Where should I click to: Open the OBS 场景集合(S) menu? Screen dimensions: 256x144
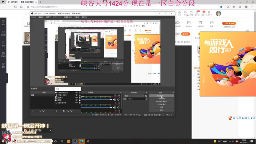point(68,17)
